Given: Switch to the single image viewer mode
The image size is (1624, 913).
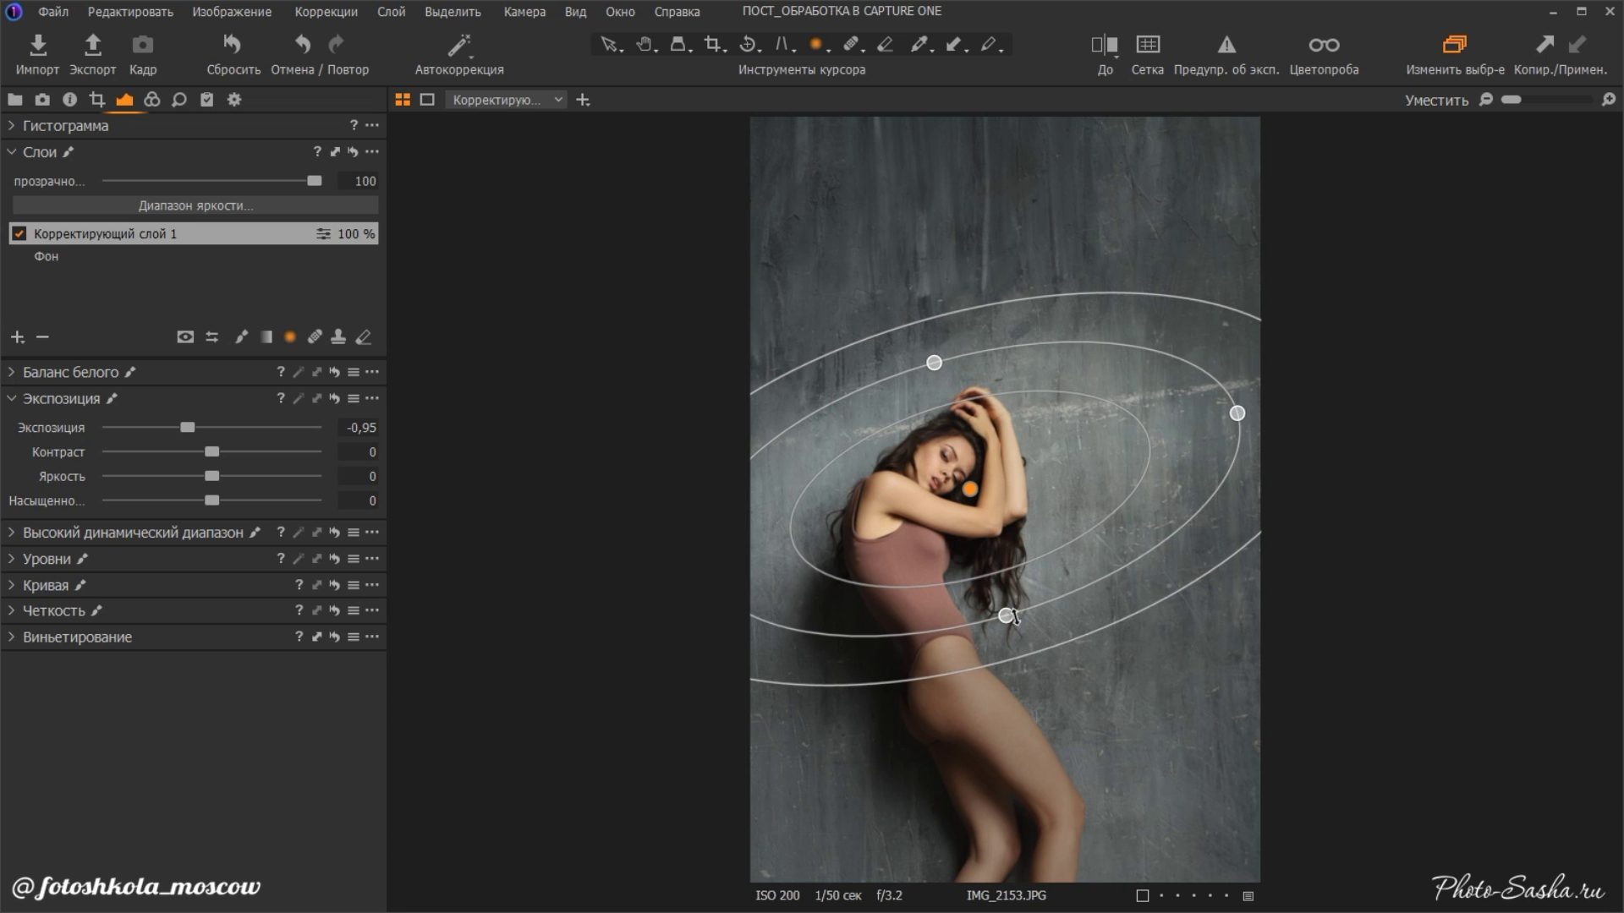Looking at the screenshot, I should 427,100.
